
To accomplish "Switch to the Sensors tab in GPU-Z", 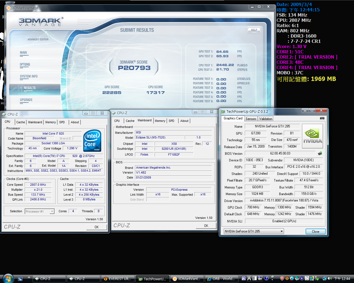I will click(x=251, y=119).
